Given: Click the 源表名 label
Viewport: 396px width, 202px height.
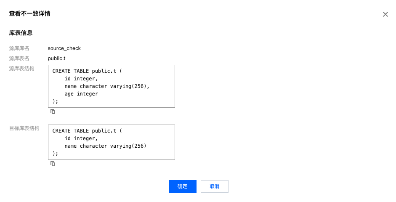Looking at the screenshot, I should tap(19, 58).
